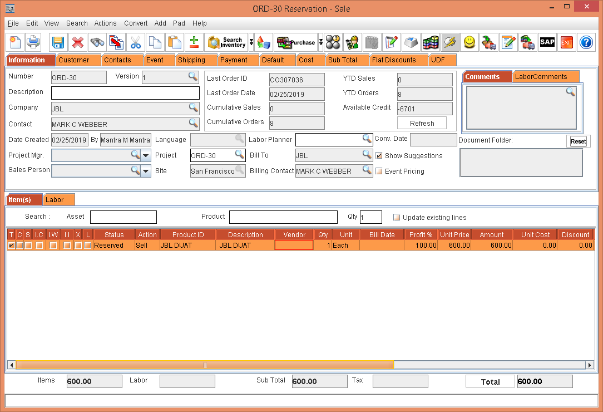Open dropdown arrow next to Search Inventory
This screenshot has height=412, width=603.
pos(251,42)
